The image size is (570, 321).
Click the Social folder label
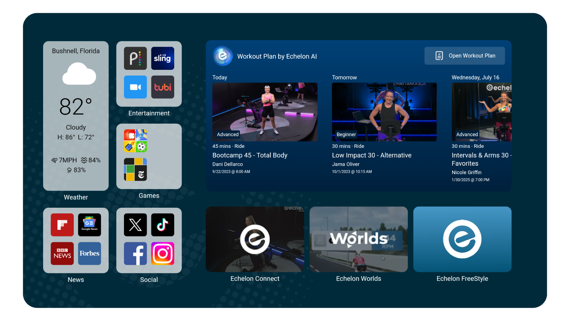pos(149,280)
